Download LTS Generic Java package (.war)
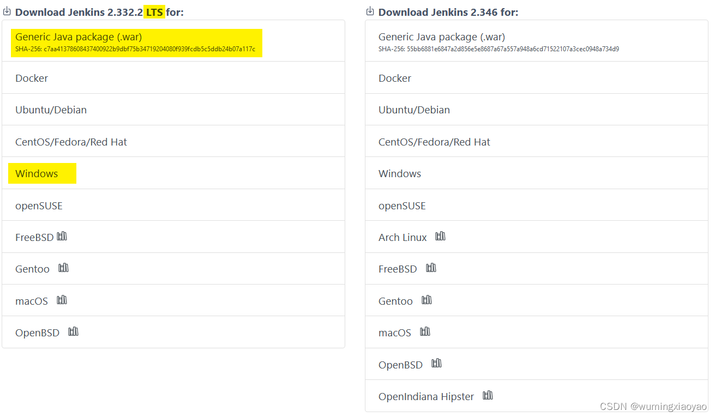715x417 pixels. coord(173,41)
